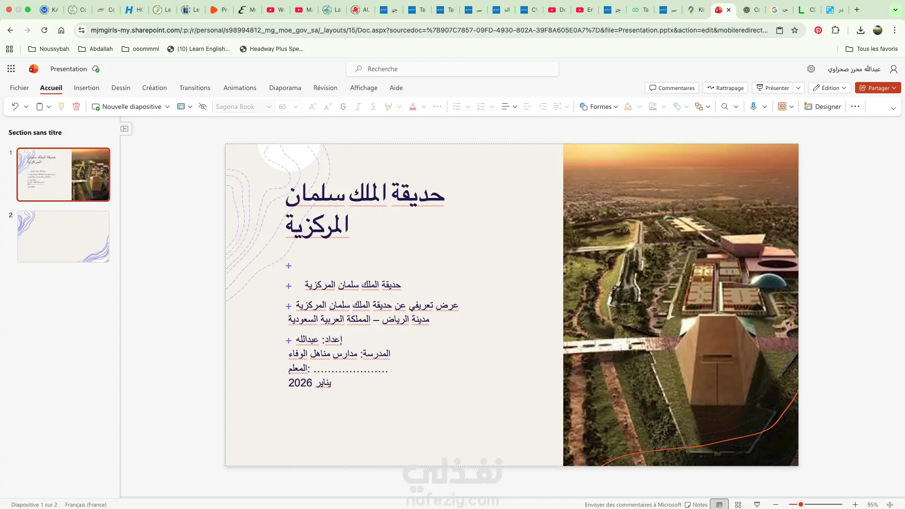Click the Designer icon button
Viewport: 905px width, 509px height.
point(823,107)
